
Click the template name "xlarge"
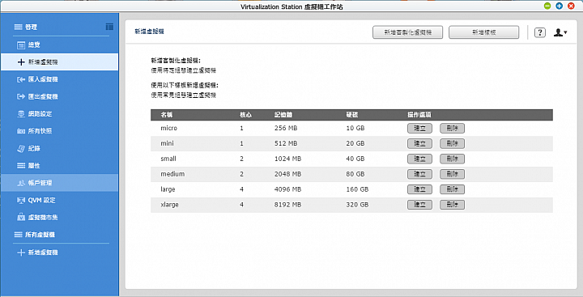point(169,205)
